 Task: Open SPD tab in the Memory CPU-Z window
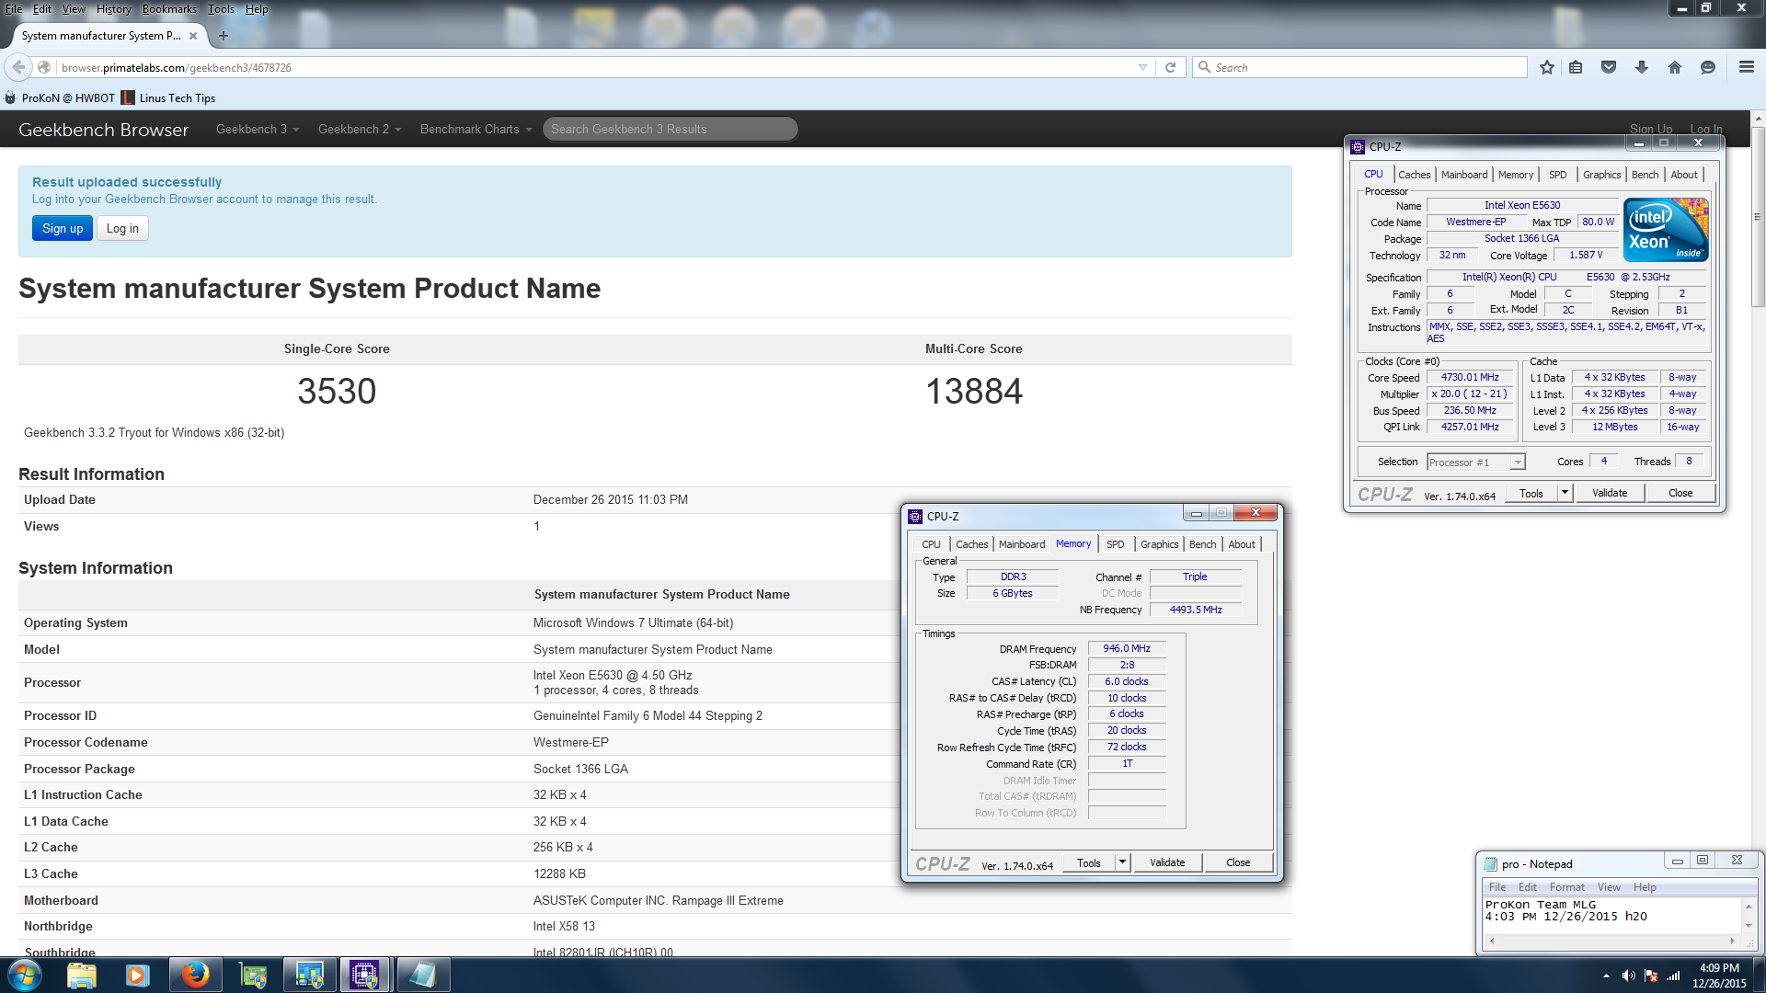1115,544
